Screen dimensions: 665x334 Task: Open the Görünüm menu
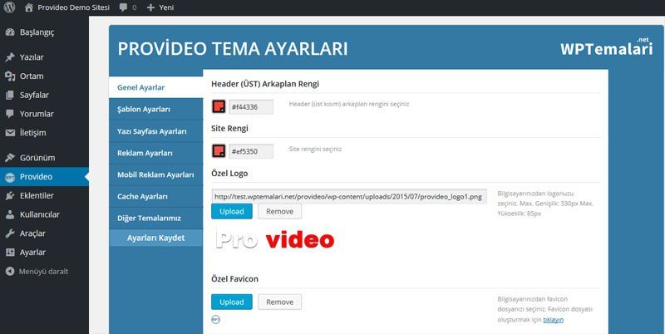(37, 158)
